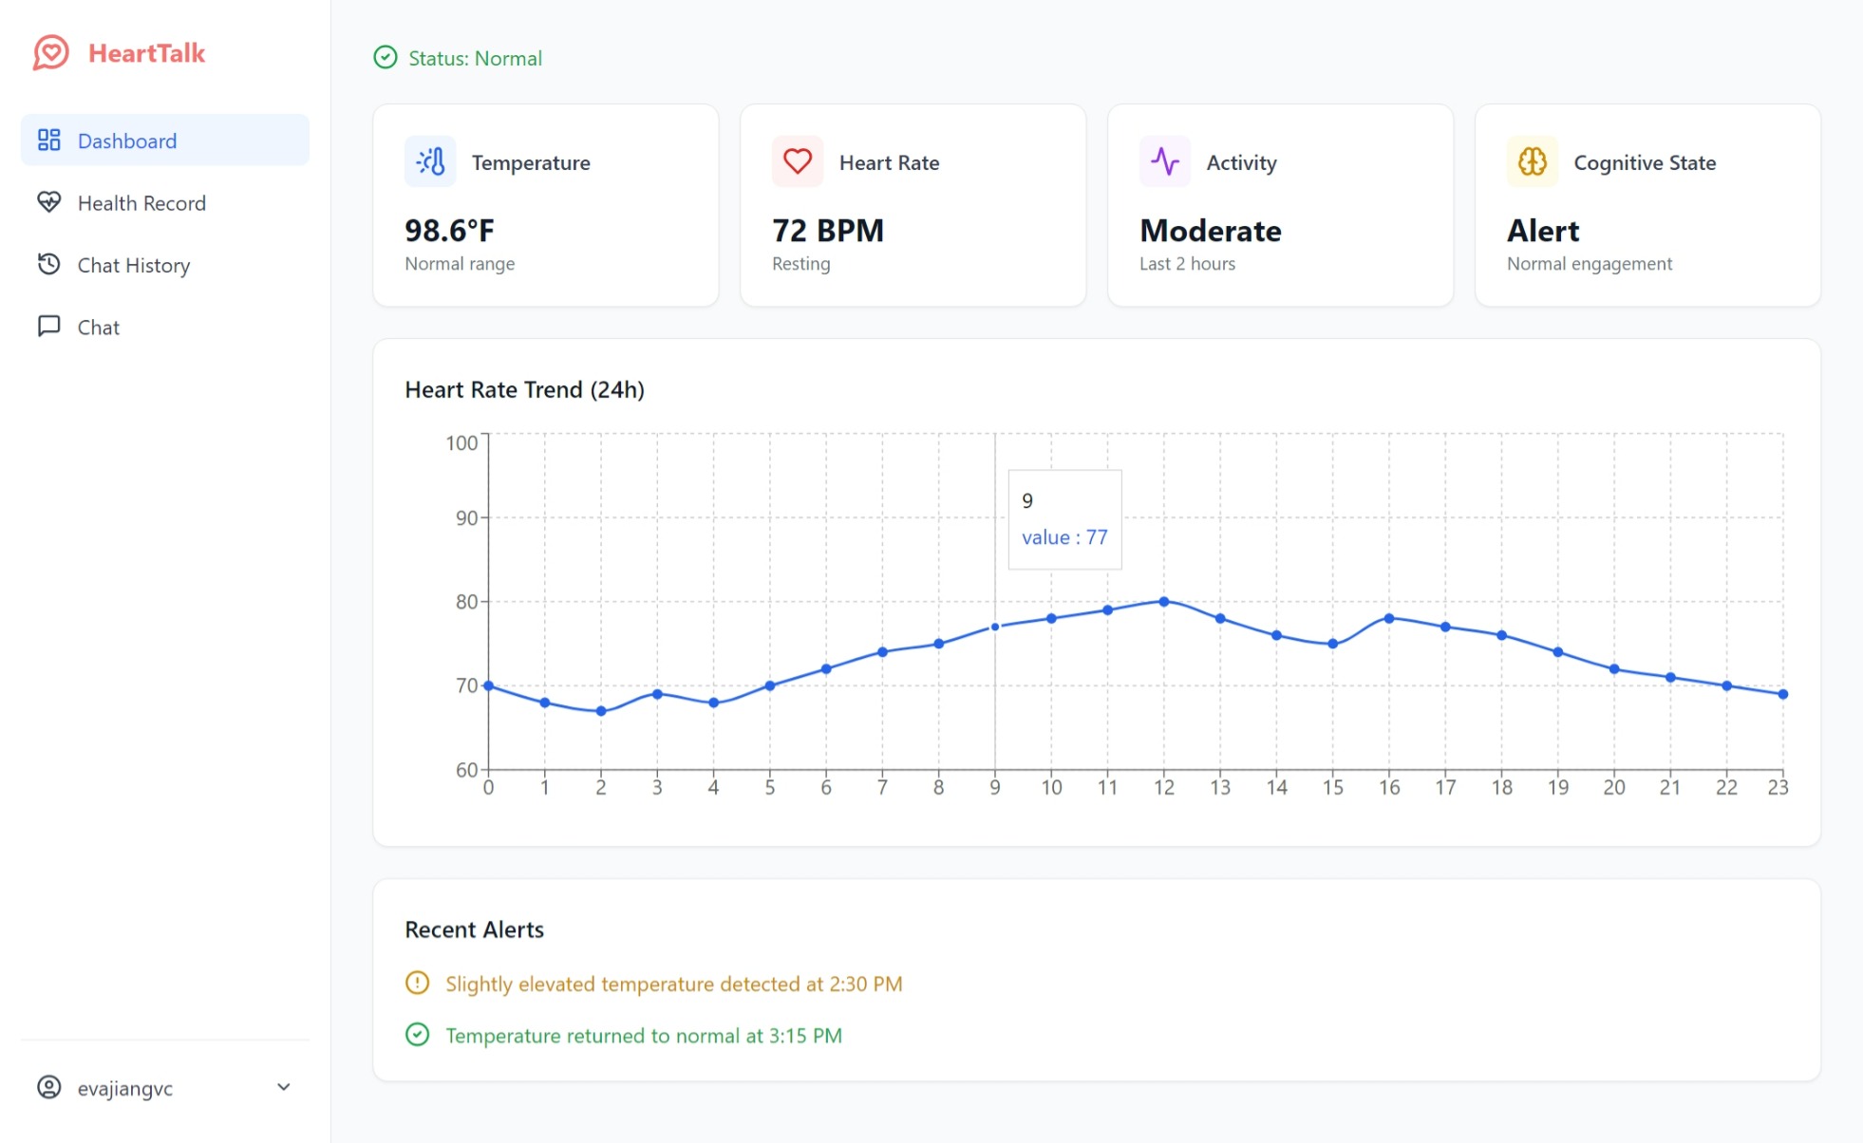Open Chat History in sidebar
The image size is (1863, 1143).
(x=134, y=266)
